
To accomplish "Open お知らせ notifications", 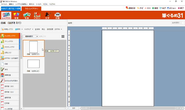I will click(x=131, y=8).
